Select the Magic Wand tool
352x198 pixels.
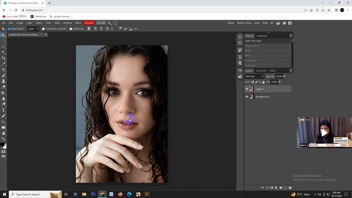click(x=3, y=53)
